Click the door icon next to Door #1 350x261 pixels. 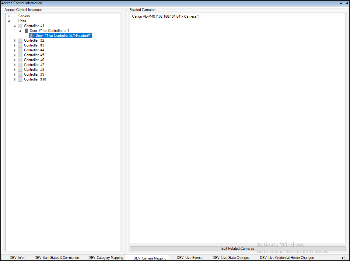26,30
